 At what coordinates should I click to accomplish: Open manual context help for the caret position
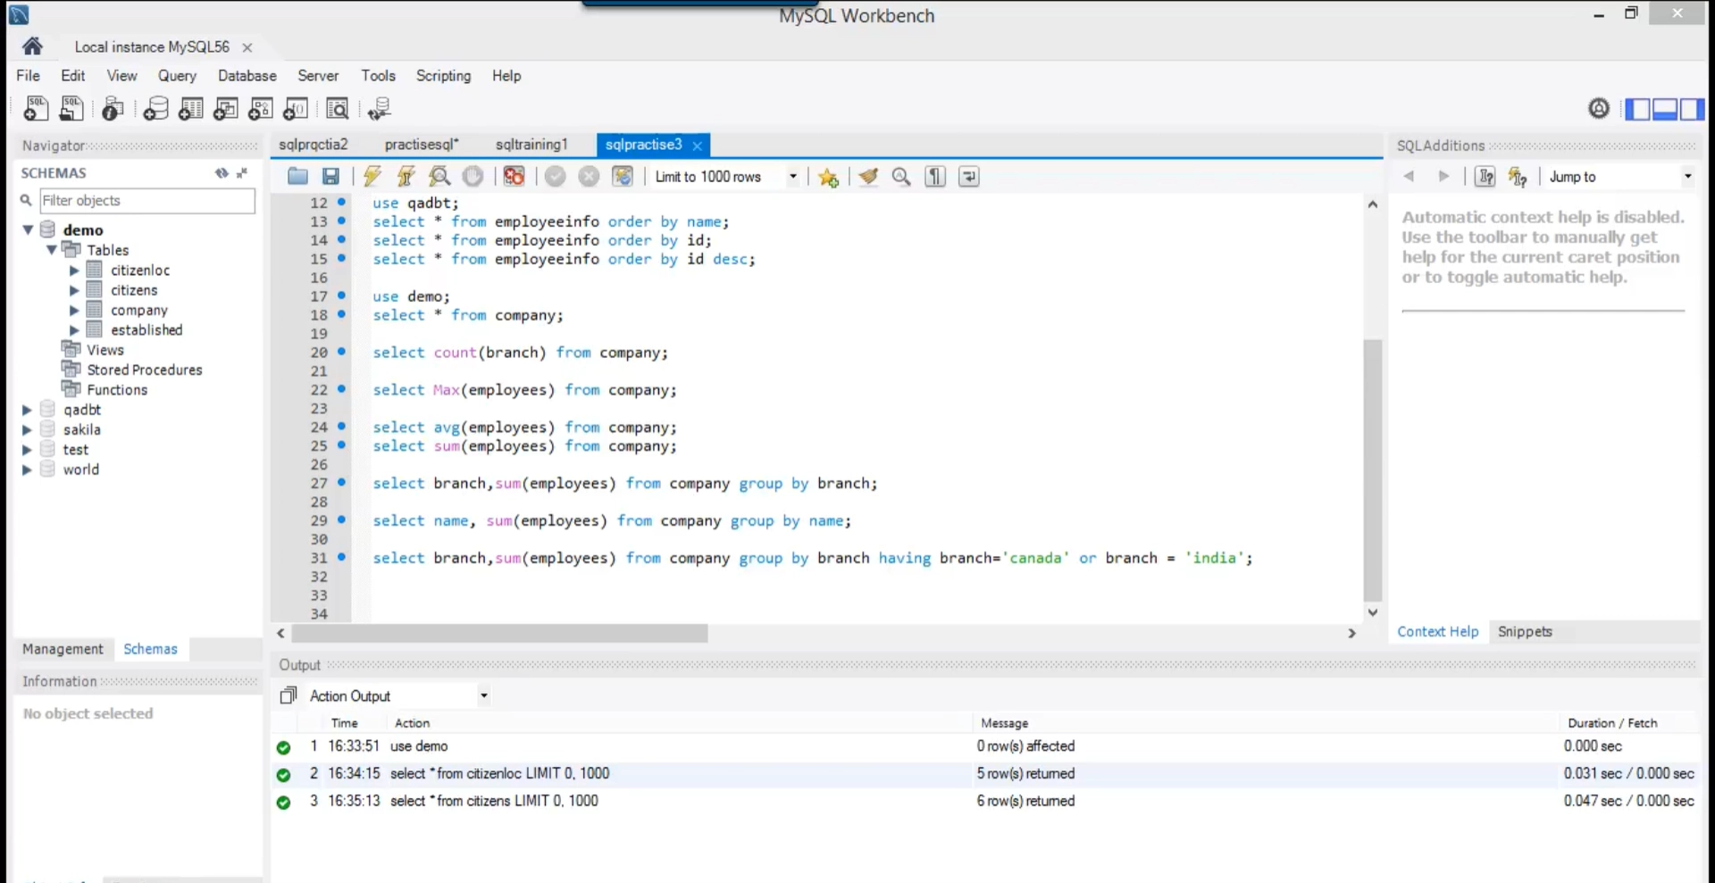(x=1485, y=177)
